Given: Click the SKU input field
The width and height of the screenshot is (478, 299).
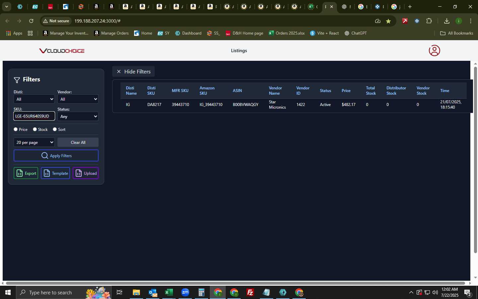Looking at the screenshot, I should tap(34, 116).
